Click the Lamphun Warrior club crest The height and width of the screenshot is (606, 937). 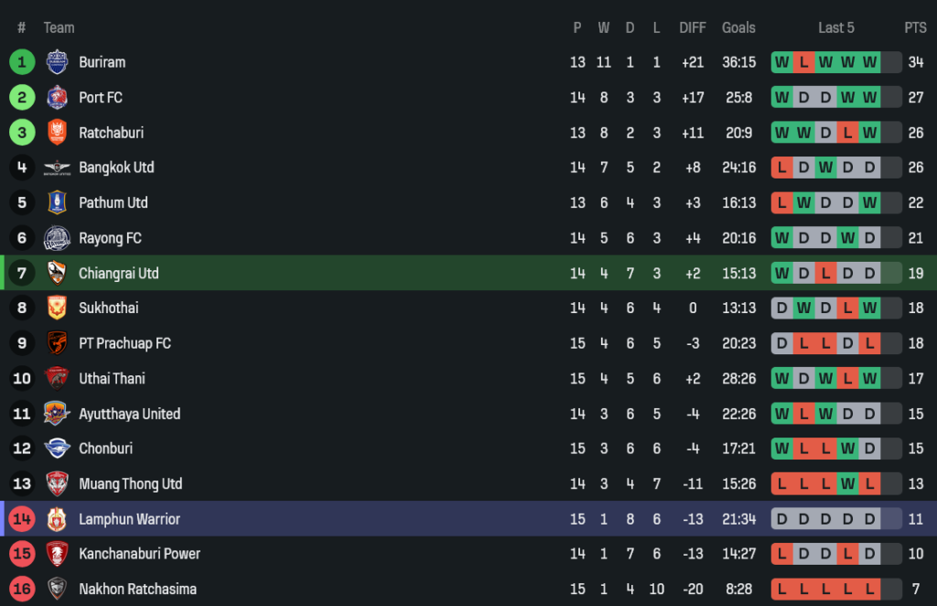click(57, 519)
